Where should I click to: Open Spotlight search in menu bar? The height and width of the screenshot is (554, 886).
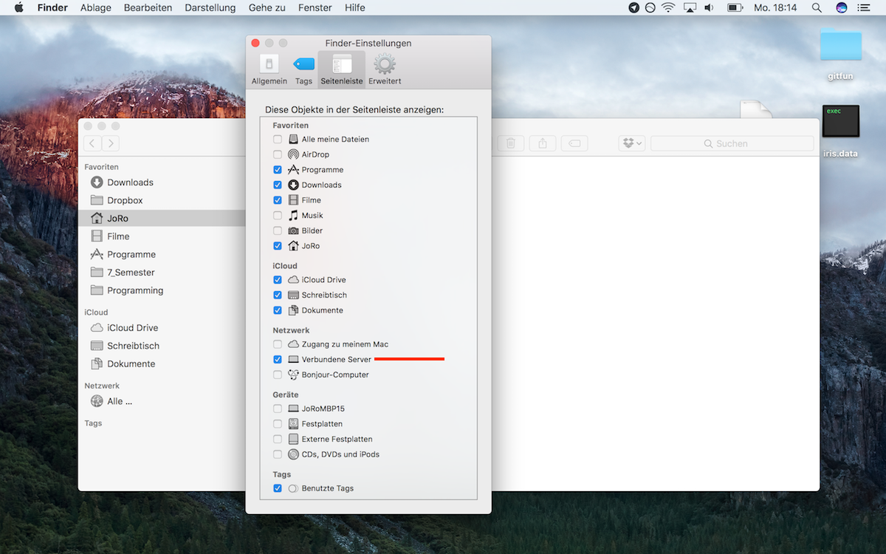click(x=817, y=8)
